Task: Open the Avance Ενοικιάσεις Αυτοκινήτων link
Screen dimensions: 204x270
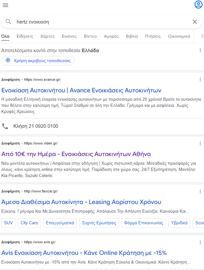Action: tap(81, 90)
